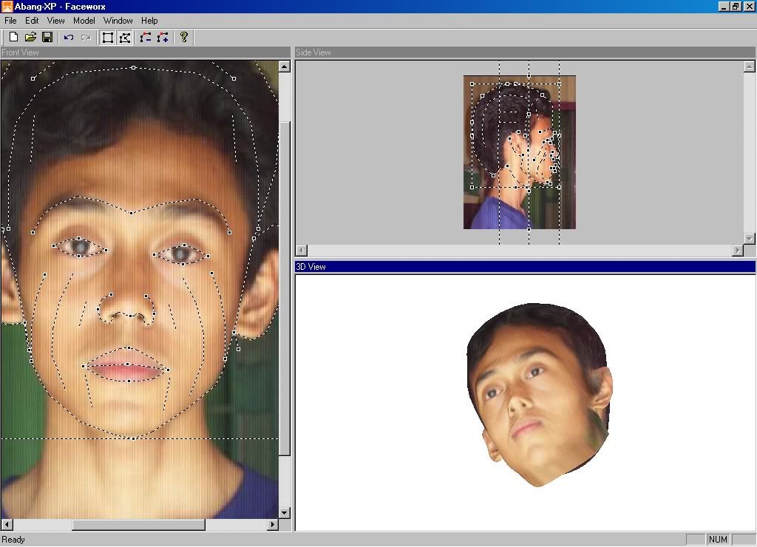
Task: Select the remove point tool with minus
Action: coord(146,37)
